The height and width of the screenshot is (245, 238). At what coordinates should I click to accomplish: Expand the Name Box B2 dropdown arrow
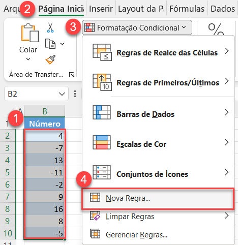pyautogui.click(x=62, y=94)
